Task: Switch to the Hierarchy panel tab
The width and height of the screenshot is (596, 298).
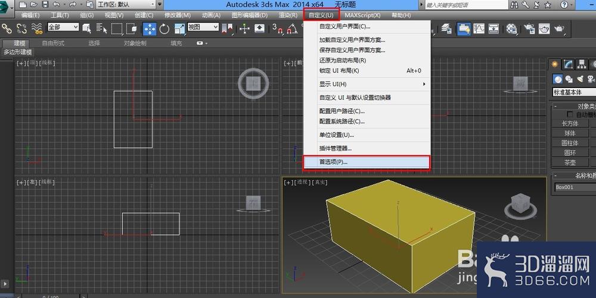Action: pyautogui.click(x=581, y=64)
